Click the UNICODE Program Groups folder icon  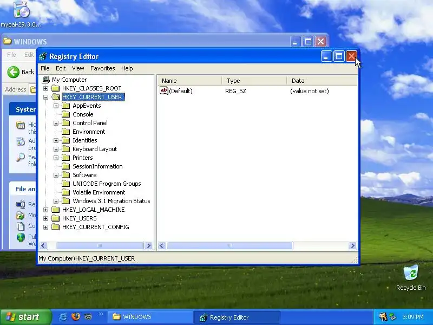[x=65, y=184]
